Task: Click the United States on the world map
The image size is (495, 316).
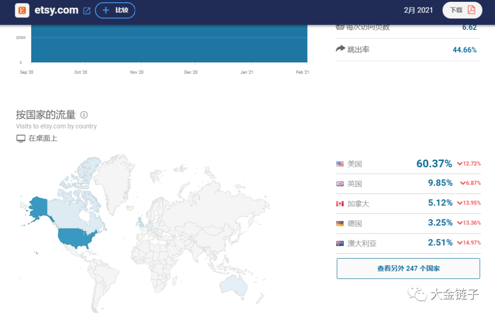Action: click(75, 237)
